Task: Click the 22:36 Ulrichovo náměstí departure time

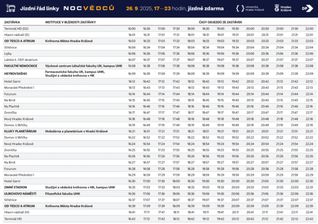Action: (x=310, y=194)
